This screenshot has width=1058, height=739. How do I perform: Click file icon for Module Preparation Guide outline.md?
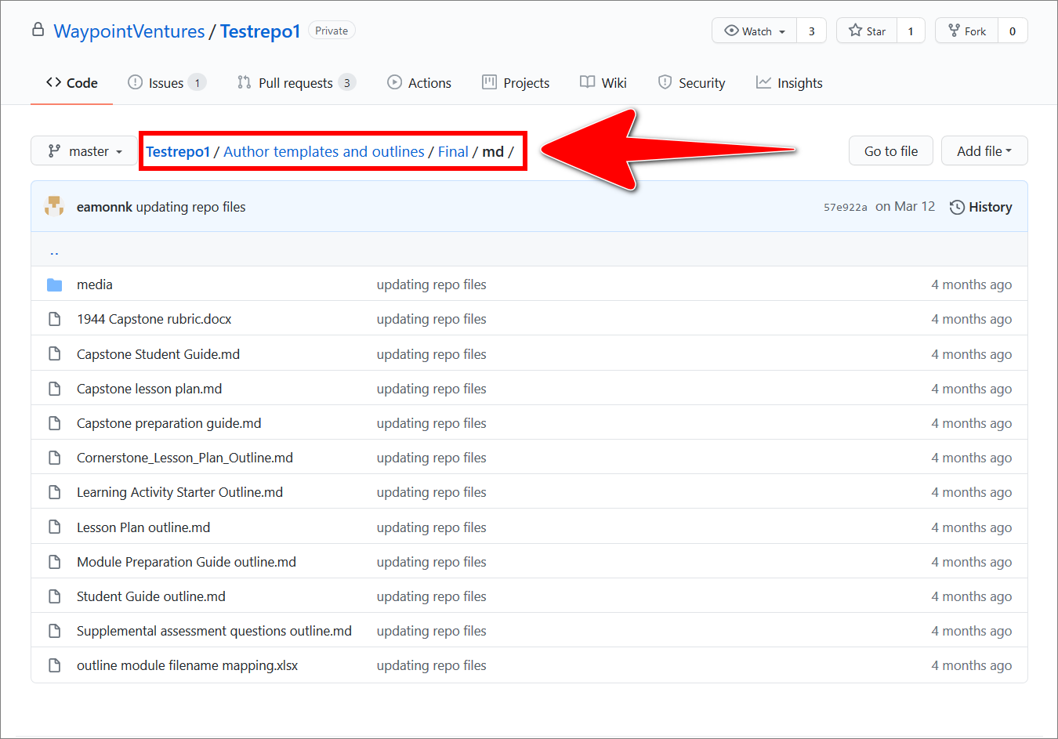pyautogui.click(x=54, y=561)
